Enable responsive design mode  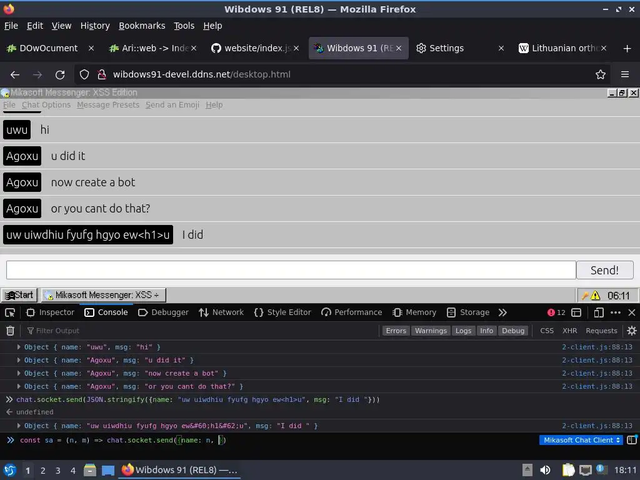click(598, 312)
